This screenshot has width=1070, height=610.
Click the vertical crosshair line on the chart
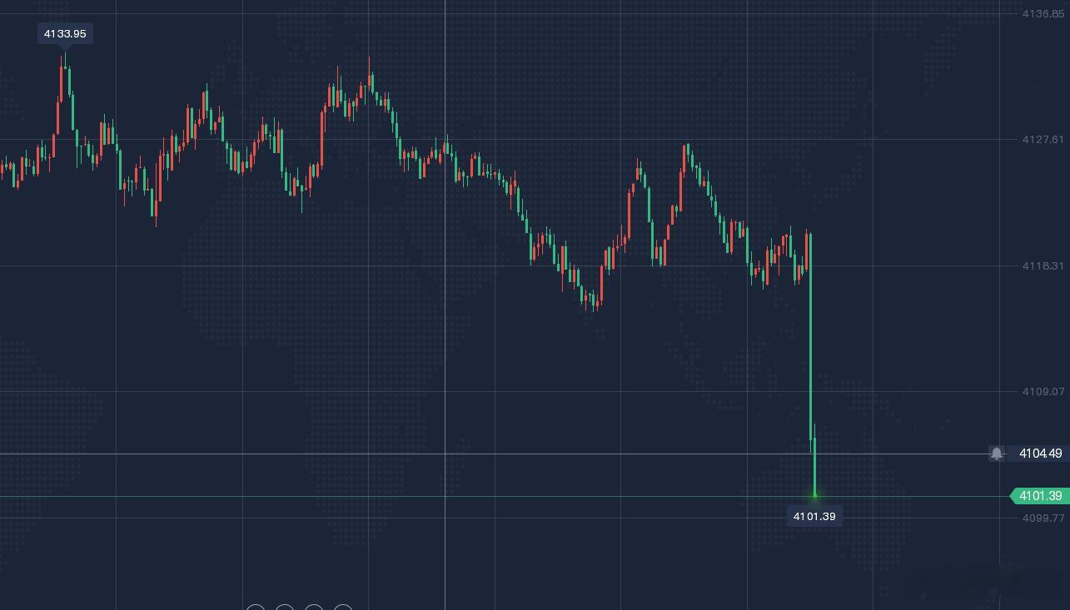(445, 305)
